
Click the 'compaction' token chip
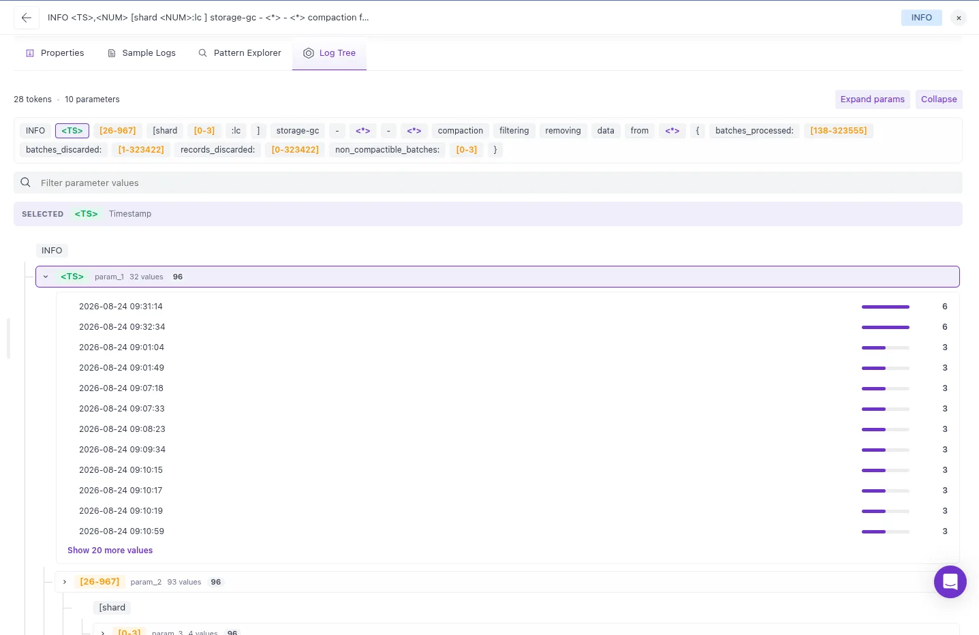(461, 131)
